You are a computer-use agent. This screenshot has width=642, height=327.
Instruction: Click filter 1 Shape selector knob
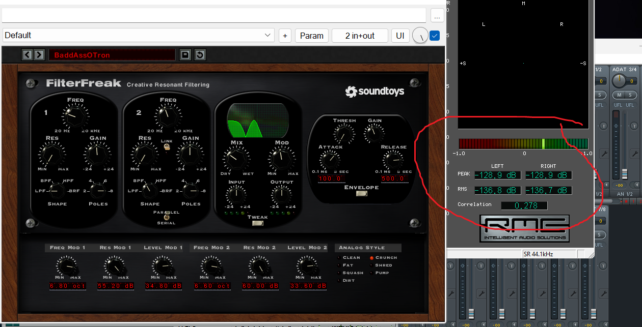[57, 190]
